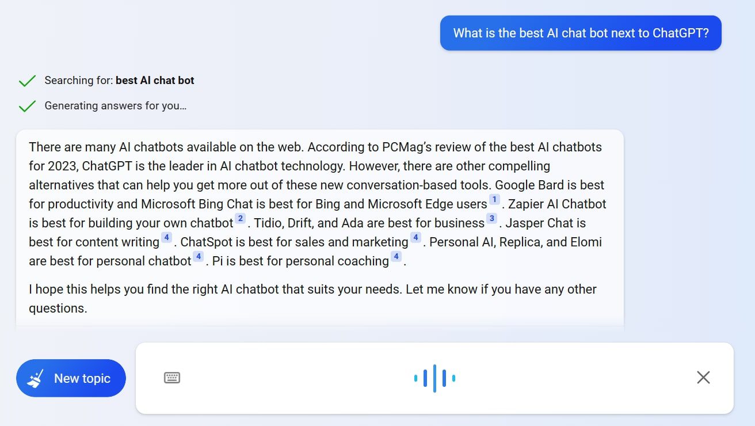Open citation 1 about Microsoft Bing Chat
This screenshot has width=755, height=426.
[494, 199]
